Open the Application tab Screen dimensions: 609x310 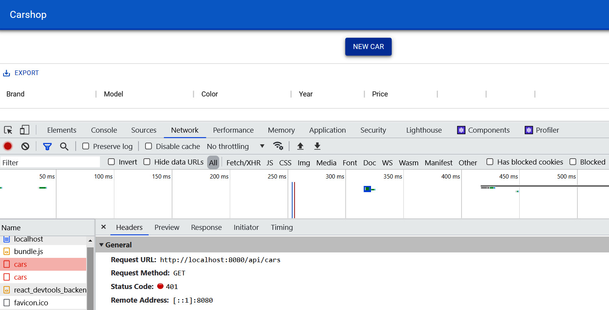click(x=328, y=130)
